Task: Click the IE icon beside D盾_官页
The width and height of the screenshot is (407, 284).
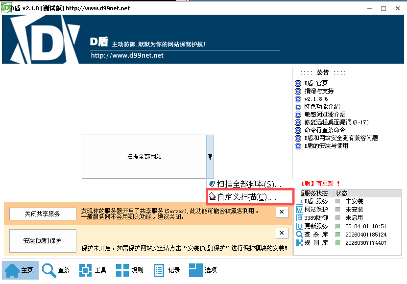Action: (x=298, y=83)
